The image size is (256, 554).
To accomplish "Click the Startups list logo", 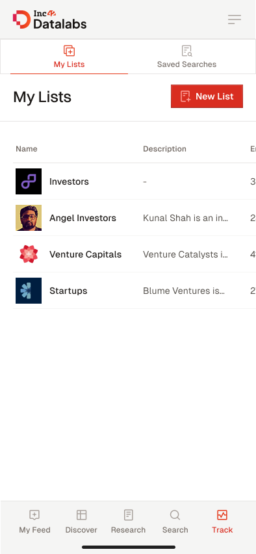I will tap(29, 291).
